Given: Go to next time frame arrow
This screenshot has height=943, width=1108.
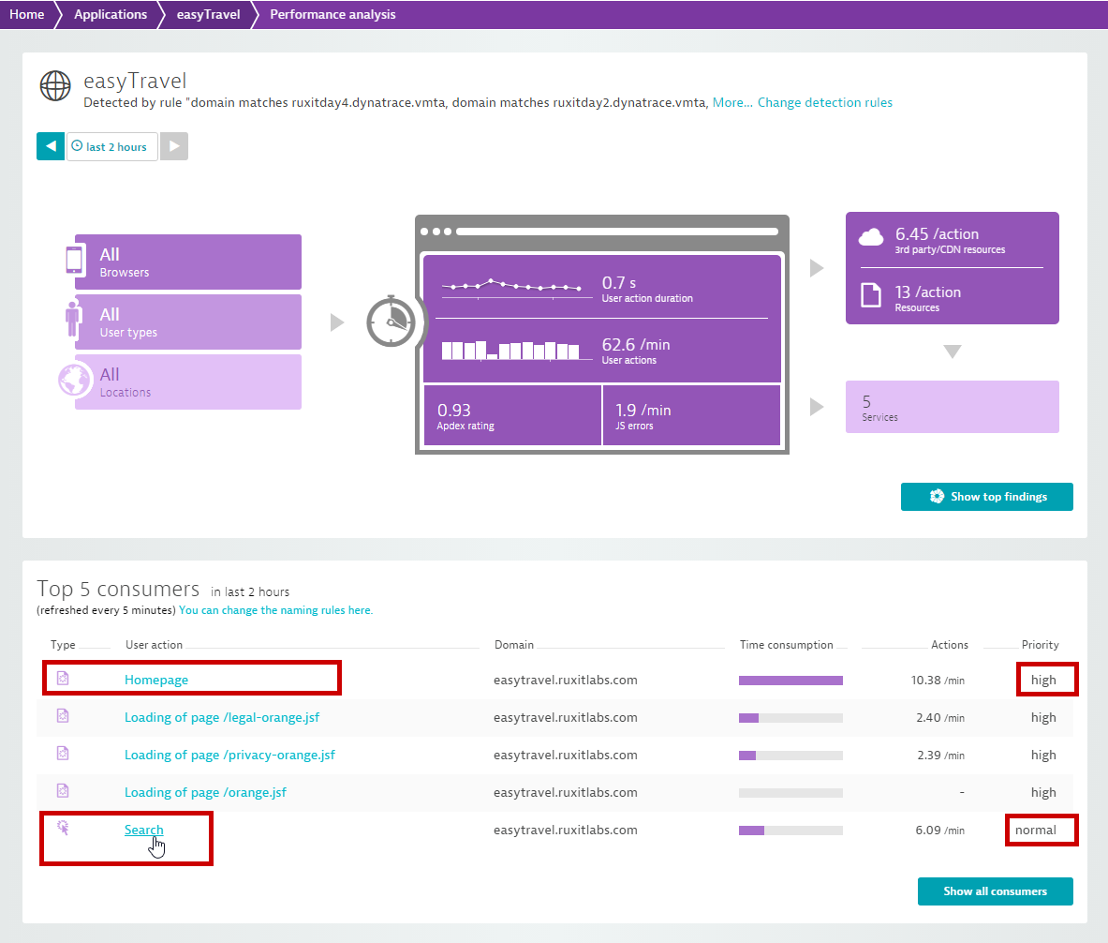Looking at the screenshot, I should point(174,146).
